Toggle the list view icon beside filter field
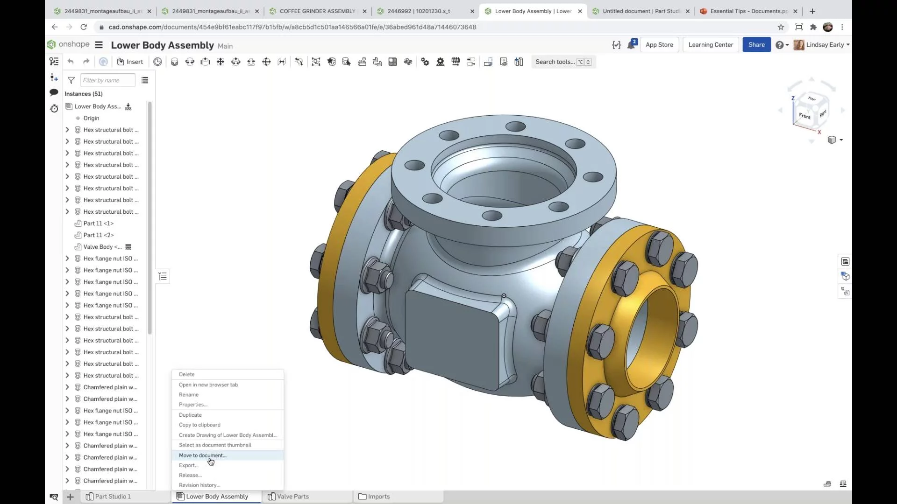Viewport: 897px width, 504px height. click(145, 80)
